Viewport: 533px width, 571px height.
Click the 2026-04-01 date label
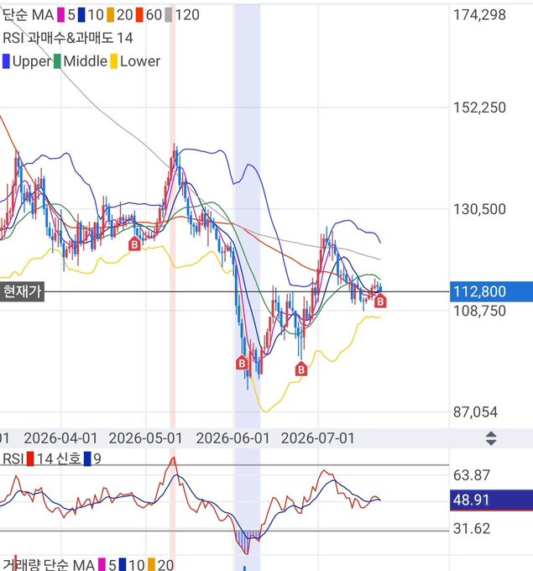pyautogui.click(x=60, y=438)
